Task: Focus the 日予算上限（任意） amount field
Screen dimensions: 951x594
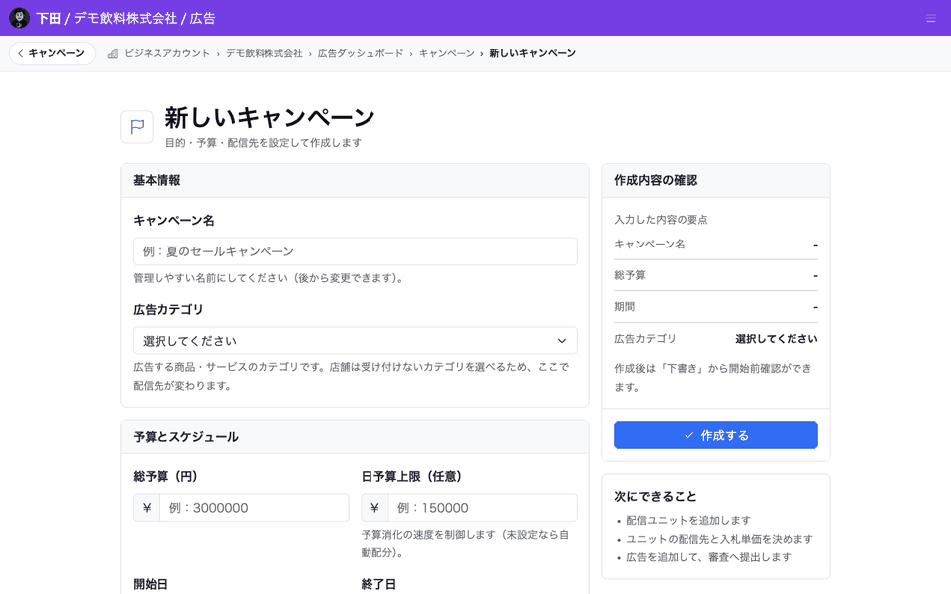Action: click(482, 507)
